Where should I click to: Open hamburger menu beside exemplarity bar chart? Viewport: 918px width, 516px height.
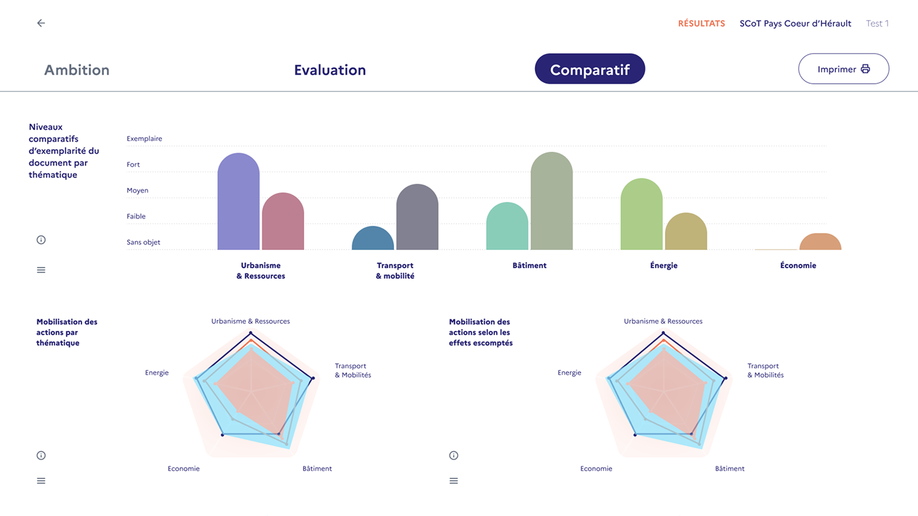click(x=41, y=270)
